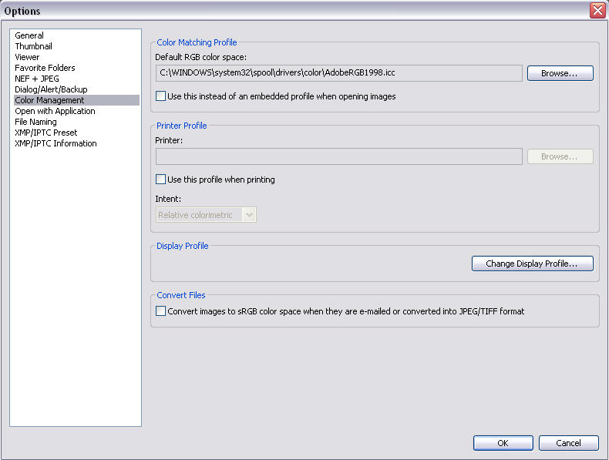Open NEF + JPEG settings
Viewport: 609px width, 460px height.
point(37,79)
